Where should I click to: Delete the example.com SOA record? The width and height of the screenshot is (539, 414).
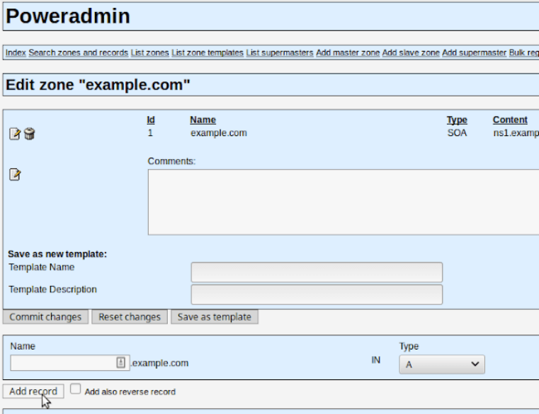point(30,134)
